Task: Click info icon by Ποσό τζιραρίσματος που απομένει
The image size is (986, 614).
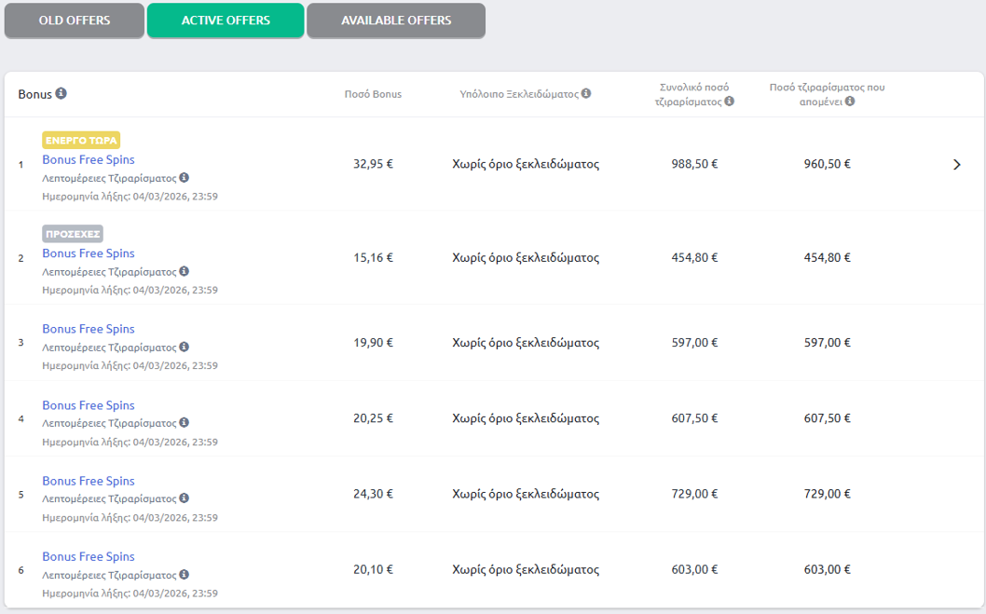Action: pos(850,102)
